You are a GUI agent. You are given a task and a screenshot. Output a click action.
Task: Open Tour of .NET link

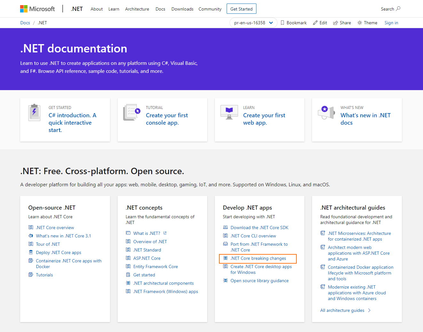pos(48,244)
